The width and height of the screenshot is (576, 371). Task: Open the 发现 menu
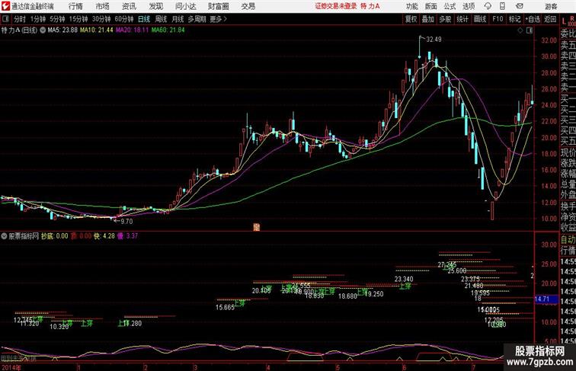point(155,6)
